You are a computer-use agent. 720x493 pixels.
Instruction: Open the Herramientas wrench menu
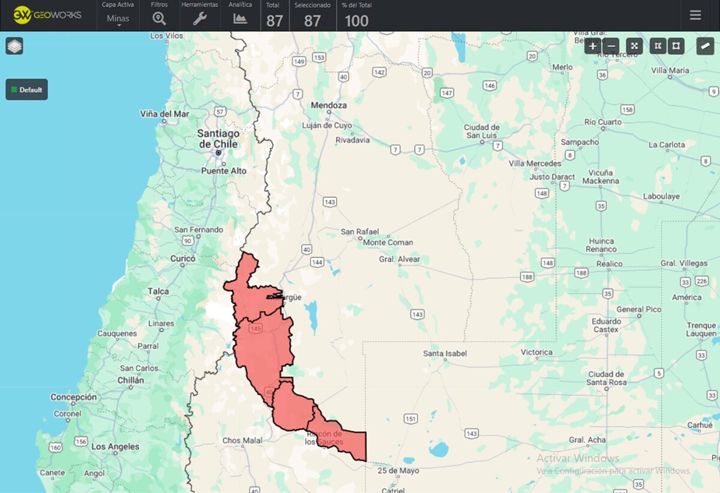[x=200, y=19]
